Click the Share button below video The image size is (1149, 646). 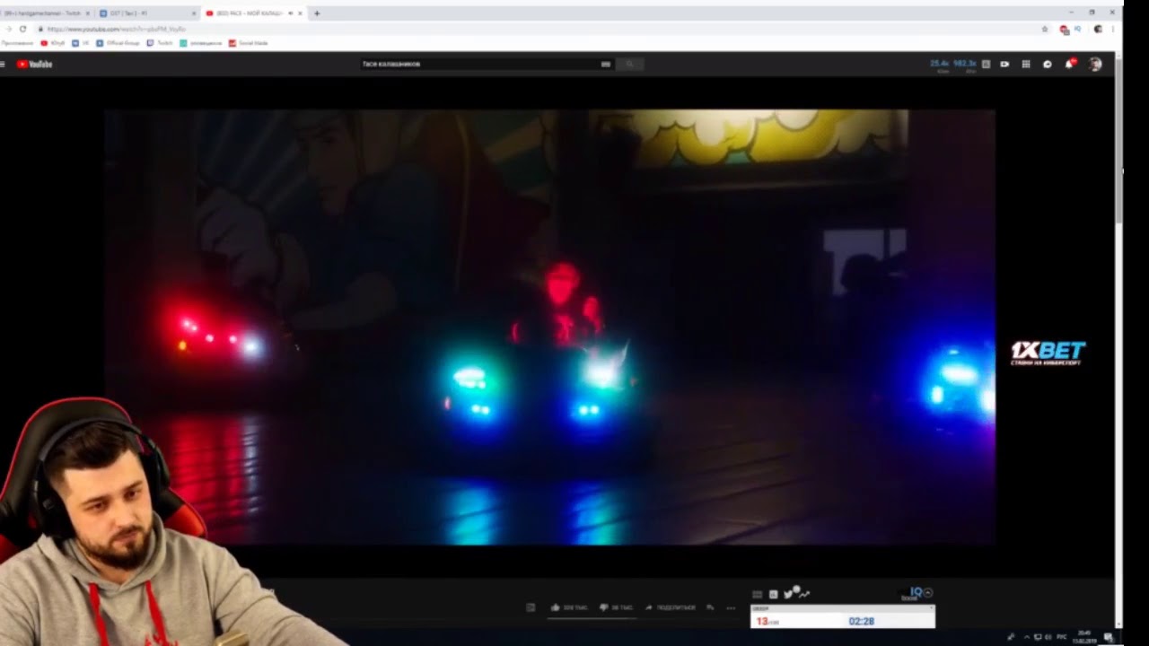coord(671,607)
